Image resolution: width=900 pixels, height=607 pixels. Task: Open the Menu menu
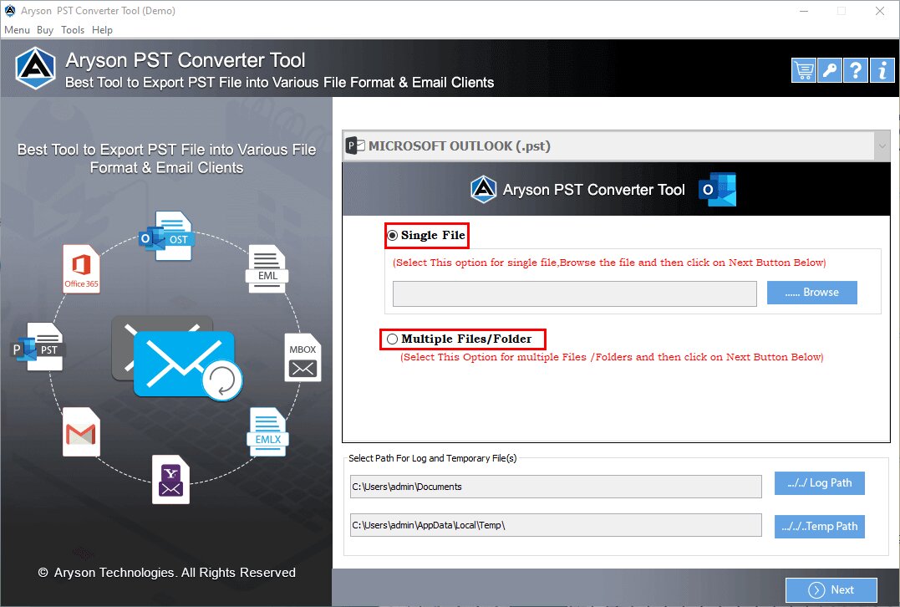(x=18, y=30)
